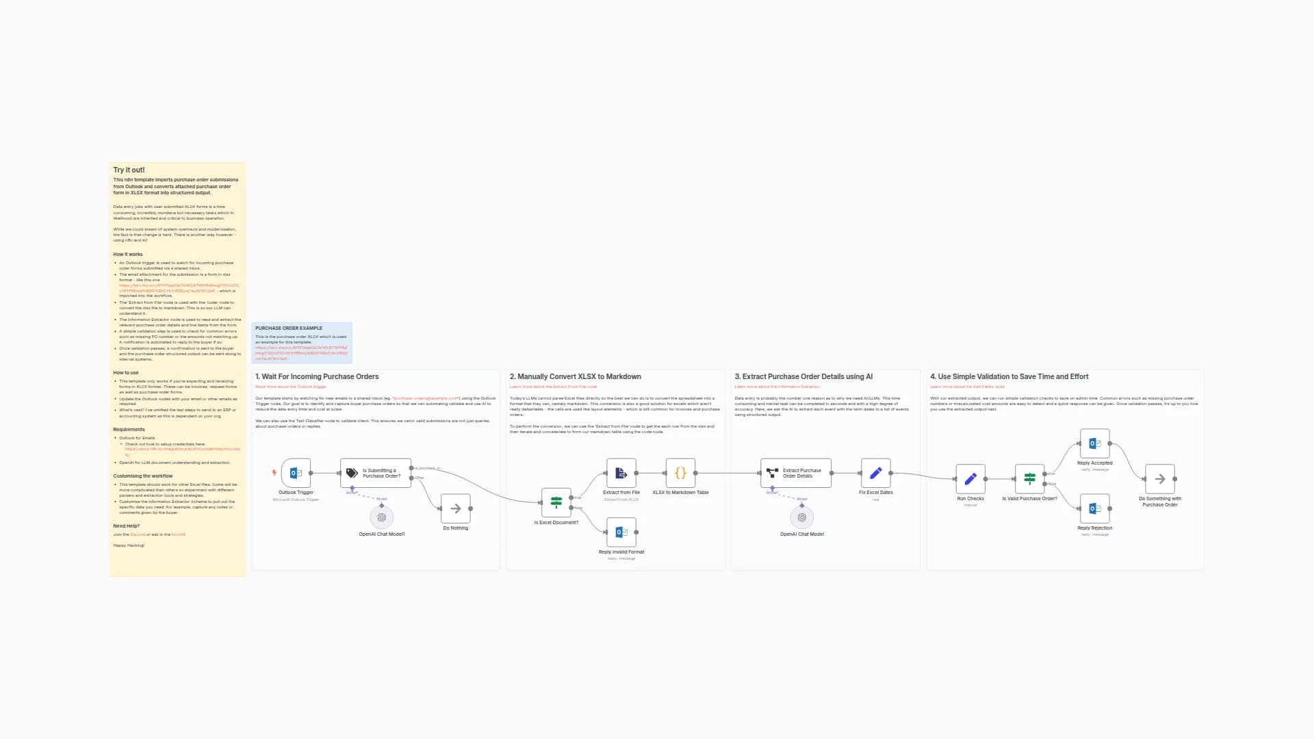Select the Reply Invalid Format Outlook node
This screenshot has height=739, width=1314.
[621, 532]
